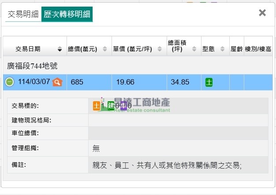This screenshot has width=276, height=195.
Task: Click the 屋齡 column header
Action: click(x=236, y=49)
